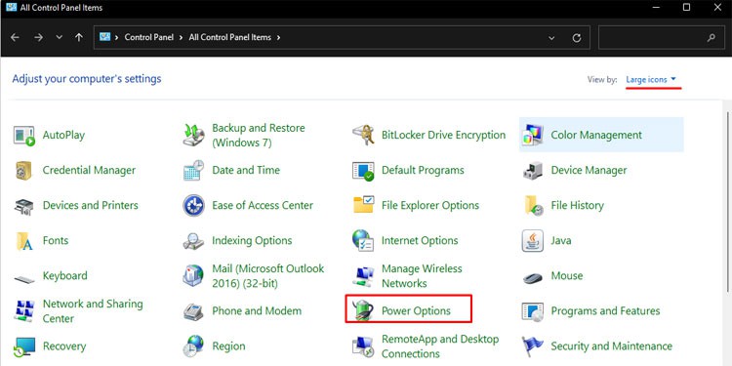Open the Programs and Features link
732x366 pixels.
coord(605,311)
